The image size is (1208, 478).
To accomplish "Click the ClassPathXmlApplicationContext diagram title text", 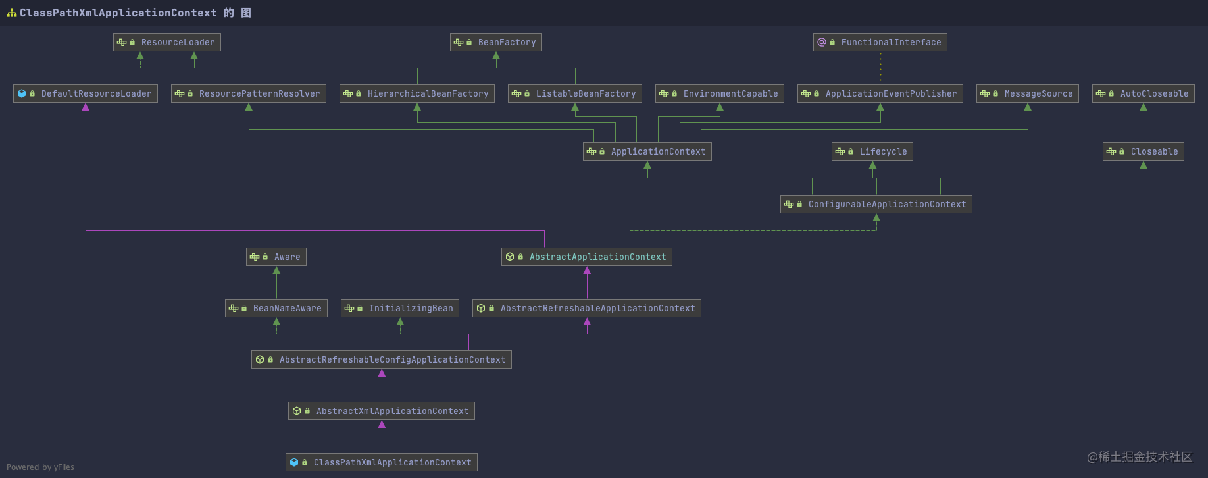I will coord(135,13).
